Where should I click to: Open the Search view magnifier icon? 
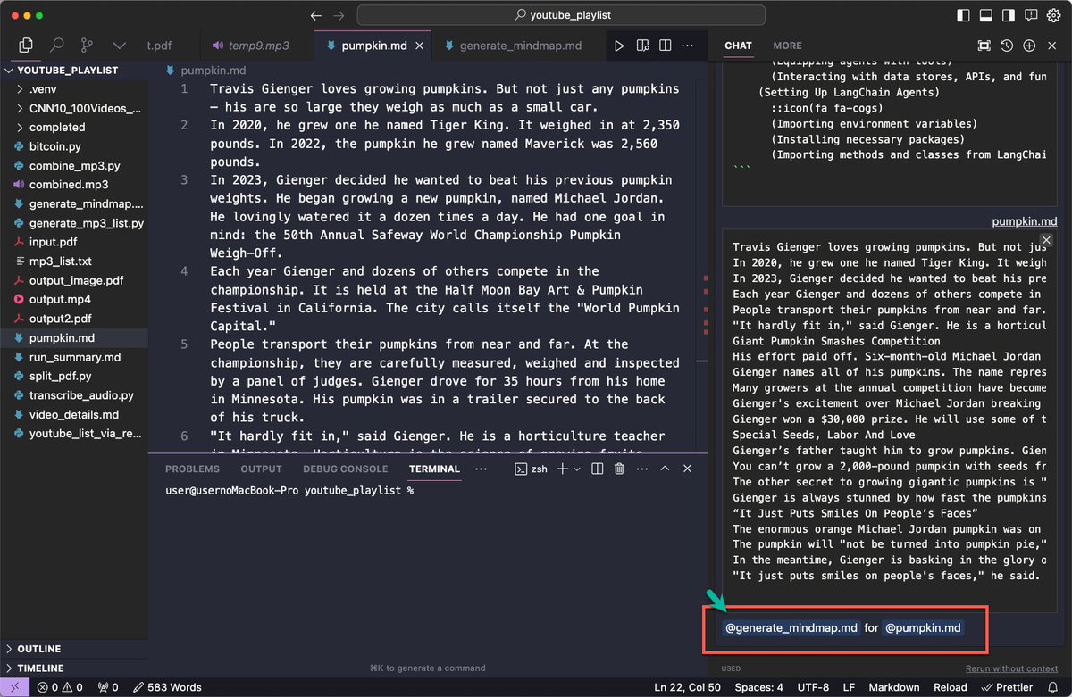point(56,45)
